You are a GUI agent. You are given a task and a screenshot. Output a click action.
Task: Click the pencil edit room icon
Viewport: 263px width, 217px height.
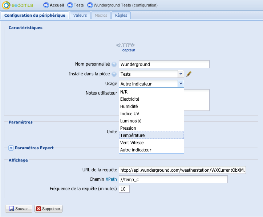click(x=189, y=74)
